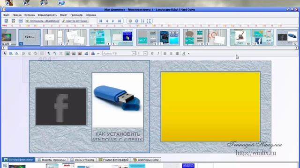
Task: Toggle italic text formatting
Action: (x=158, y=54)
